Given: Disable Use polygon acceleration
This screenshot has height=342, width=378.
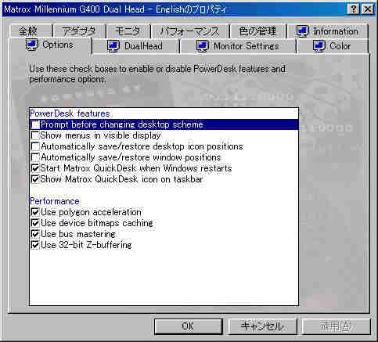Looking at the screenshot, I should (x=35, y=212).
